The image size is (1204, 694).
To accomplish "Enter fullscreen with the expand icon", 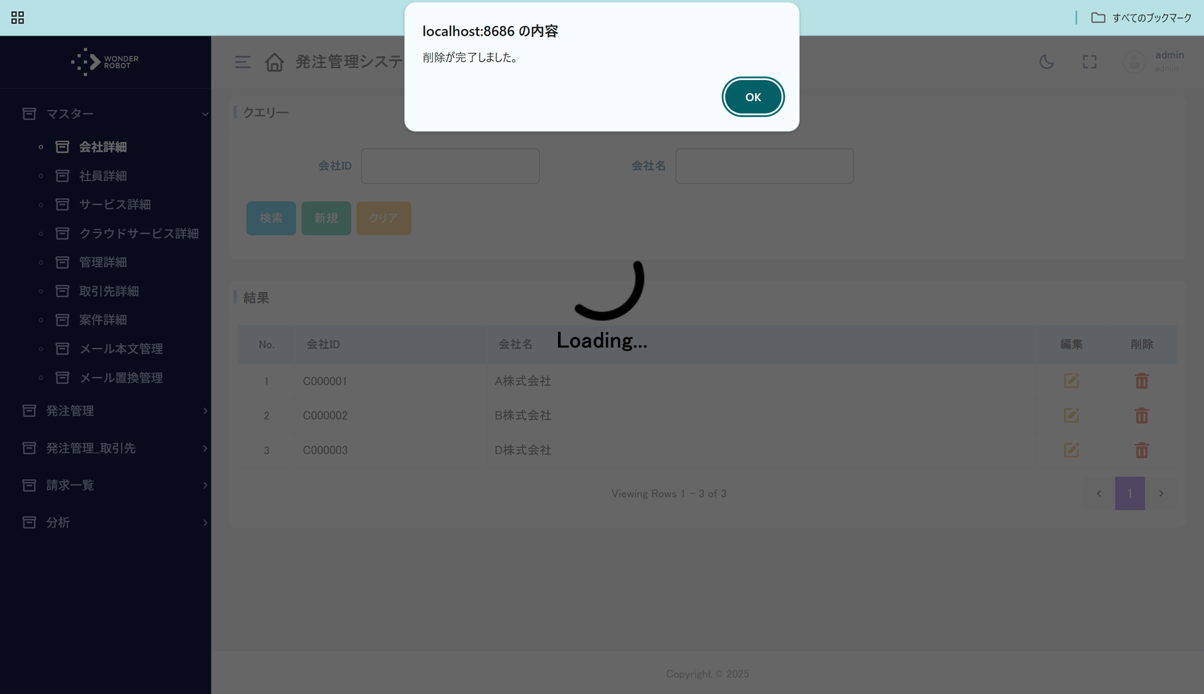I will pyautogui.click(x=1090, y=62).
